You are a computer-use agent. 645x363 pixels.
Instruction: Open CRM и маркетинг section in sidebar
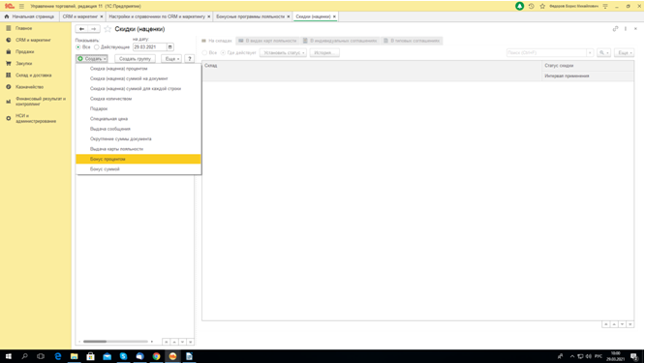(x=33, y=40)
